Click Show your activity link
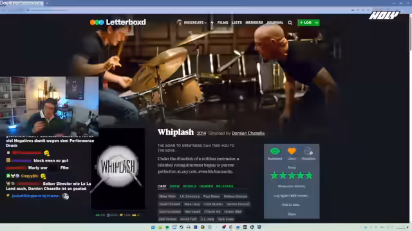The height and width of the screenshot is (231, 412). coord(292,186)
